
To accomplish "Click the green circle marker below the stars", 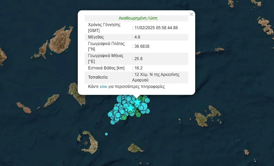I will [138, 115].
